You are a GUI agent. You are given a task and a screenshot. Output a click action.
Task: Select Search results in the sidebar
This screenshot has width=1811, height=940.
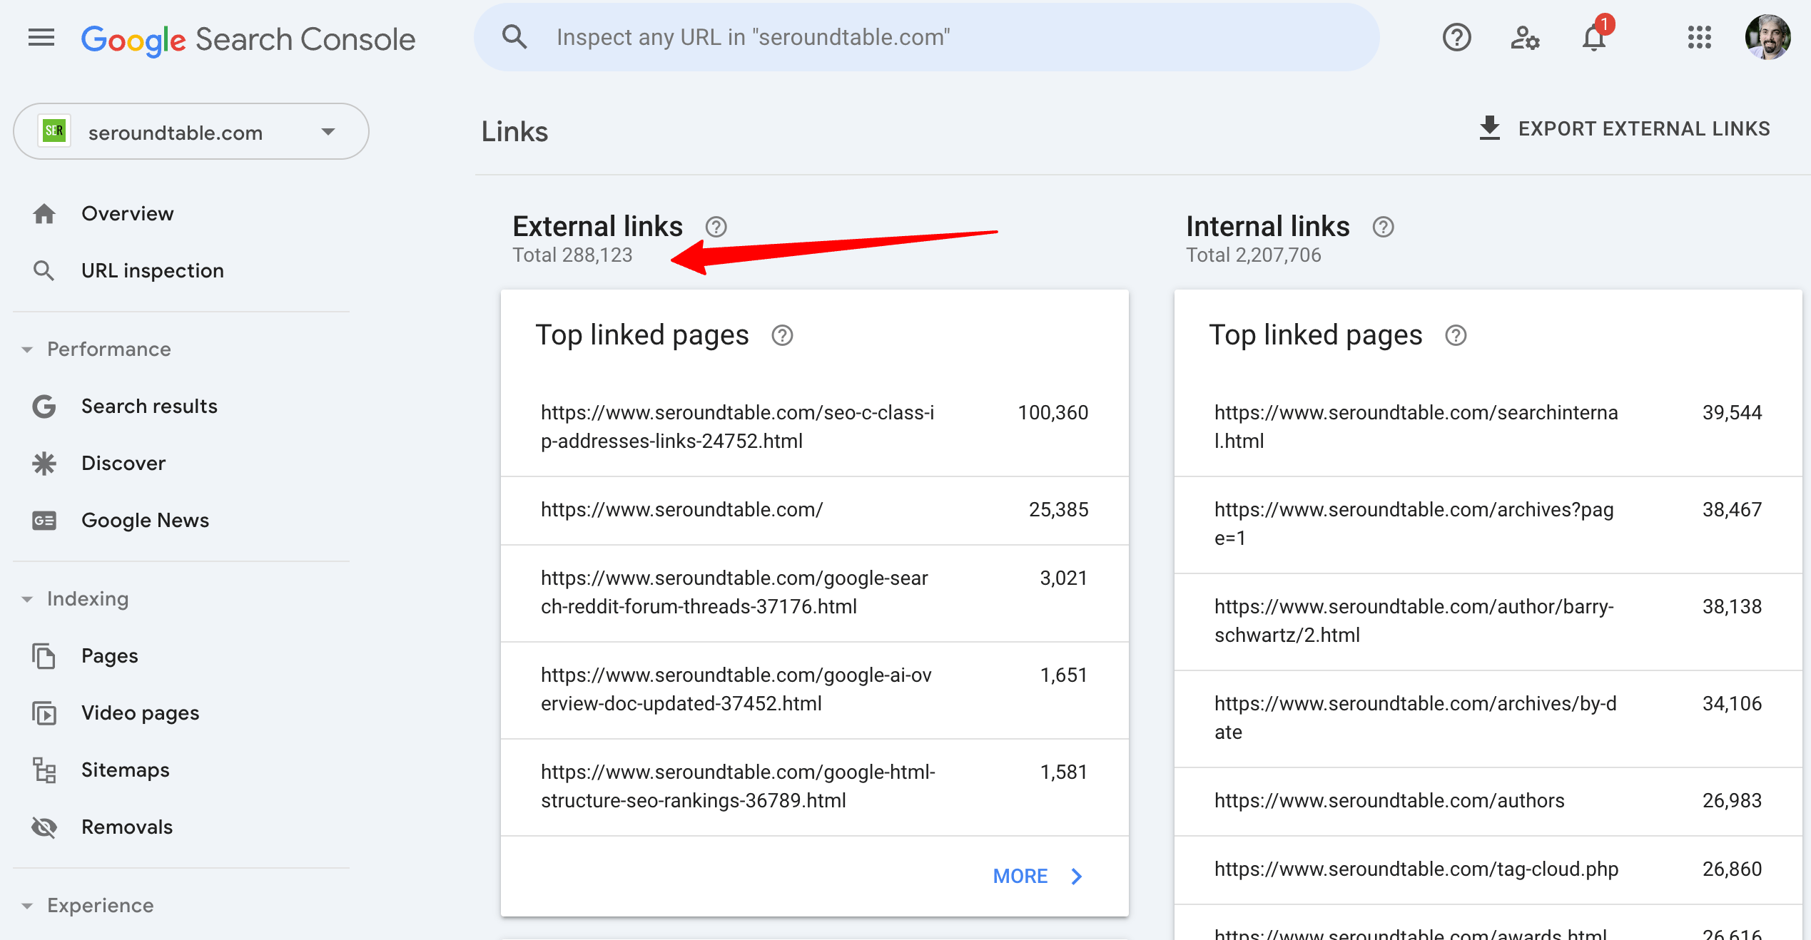click(x=149, y=406)
